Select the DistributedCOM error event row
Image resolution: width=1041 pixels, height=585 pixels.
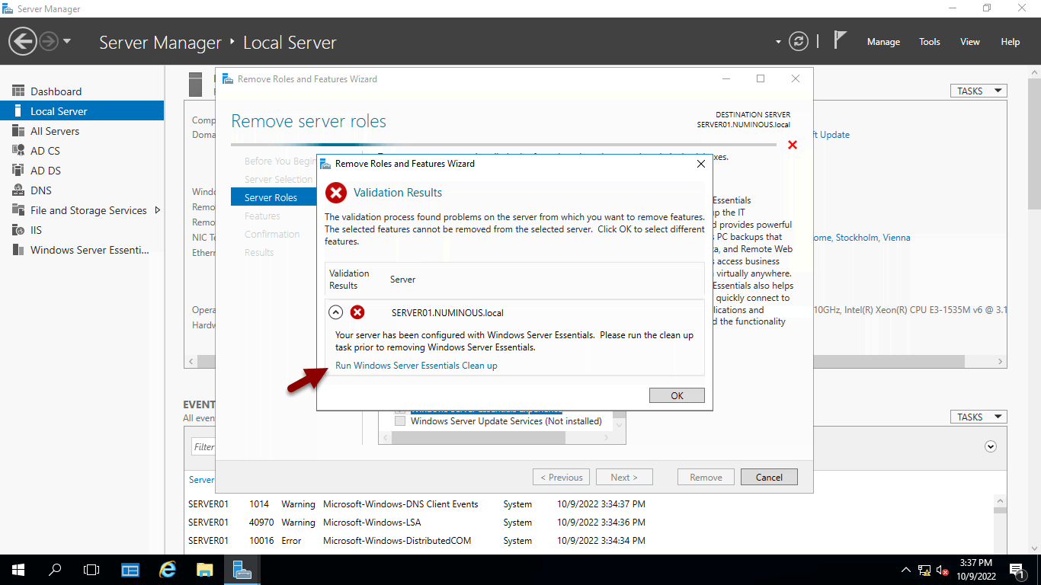click(588, 541)
